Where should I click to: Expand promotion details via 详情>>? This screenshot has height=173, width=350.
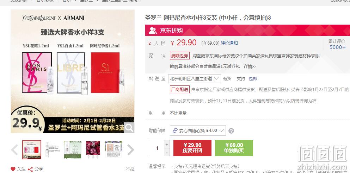pos(250,66)
